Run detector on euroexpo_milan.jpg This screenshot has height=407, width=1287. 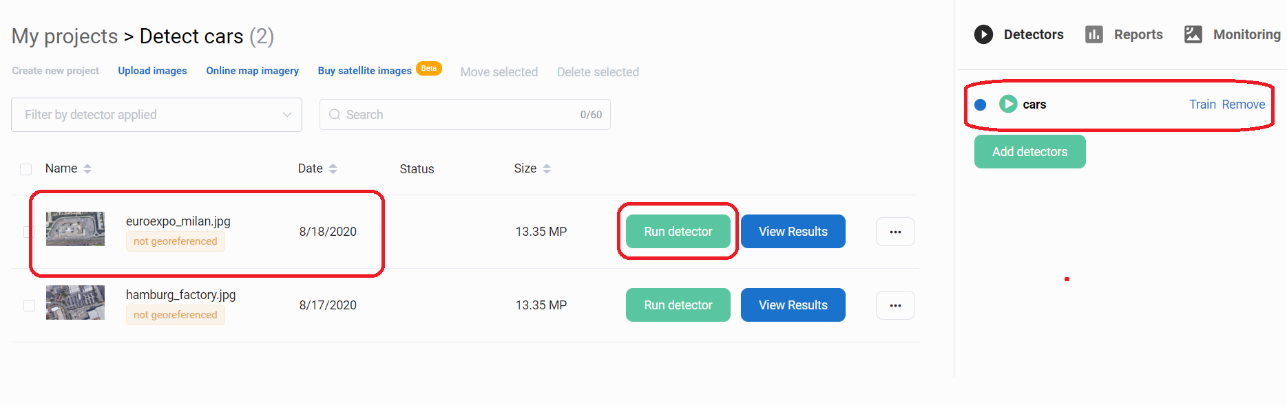click(x=678, y=232)
